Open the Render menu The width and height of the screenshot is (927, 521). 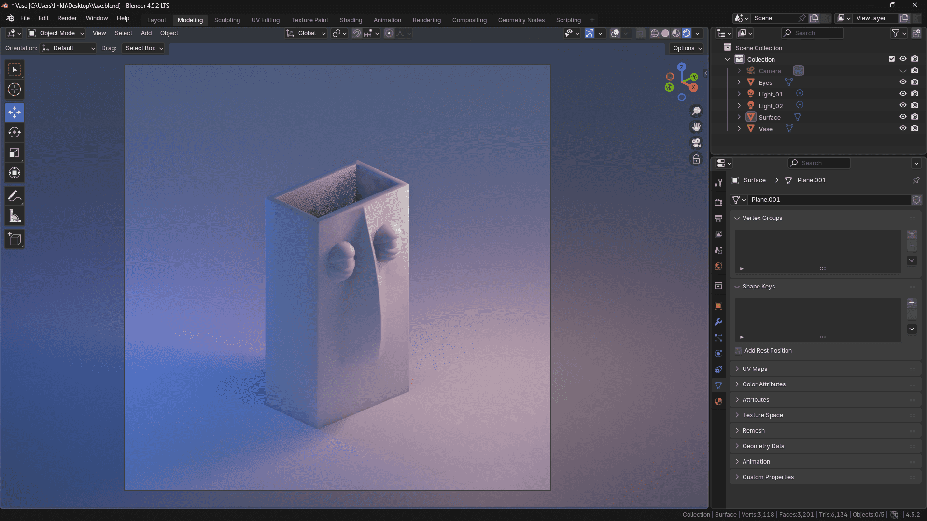tap(67, 18)
